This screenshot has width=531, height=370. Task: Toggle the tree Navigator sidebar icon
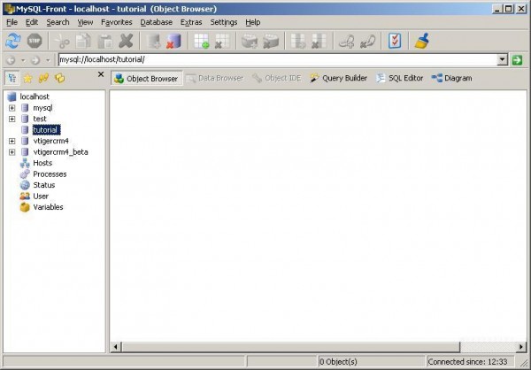12,78
